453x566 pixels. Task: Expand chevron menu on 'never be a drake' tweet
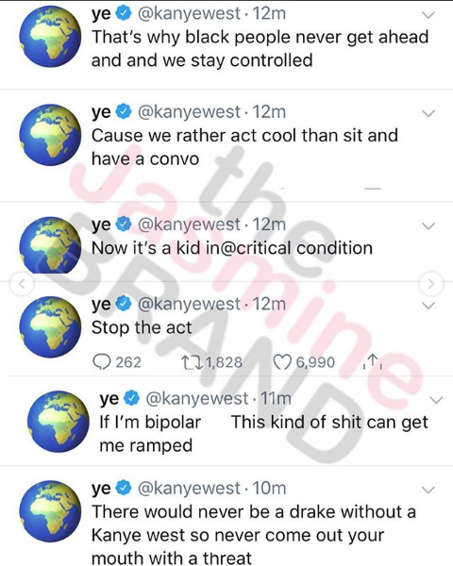click(428, 490)
